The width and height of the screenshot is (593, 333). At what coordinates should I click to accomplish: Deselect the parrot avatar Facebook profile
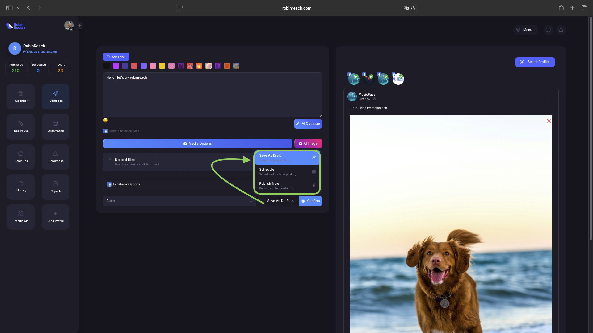click(x=368, y=79)
